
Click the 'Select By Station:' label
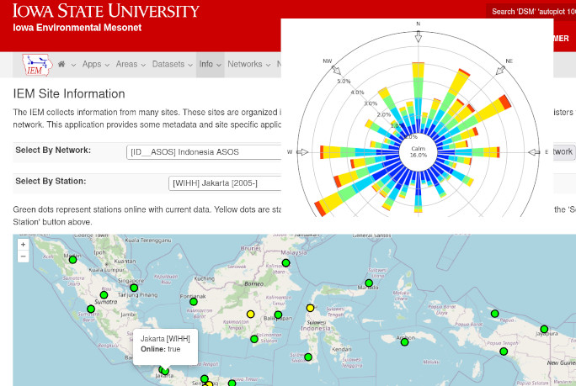(51, 182)
